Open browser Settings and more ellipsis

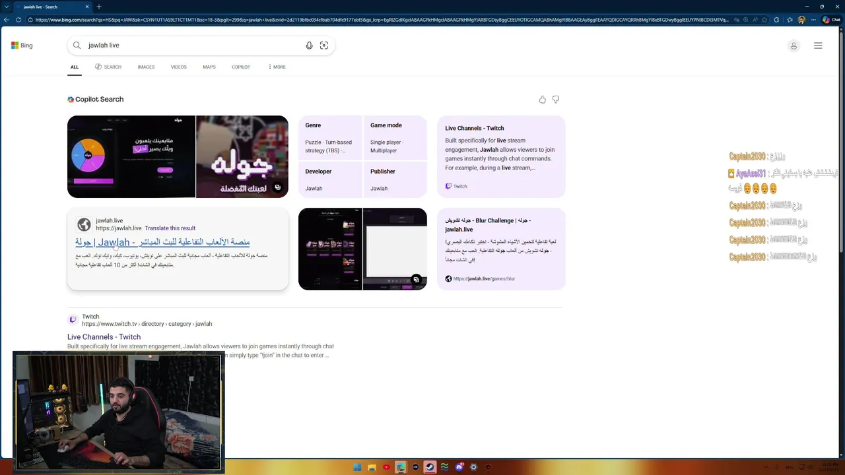pos(813,20)
